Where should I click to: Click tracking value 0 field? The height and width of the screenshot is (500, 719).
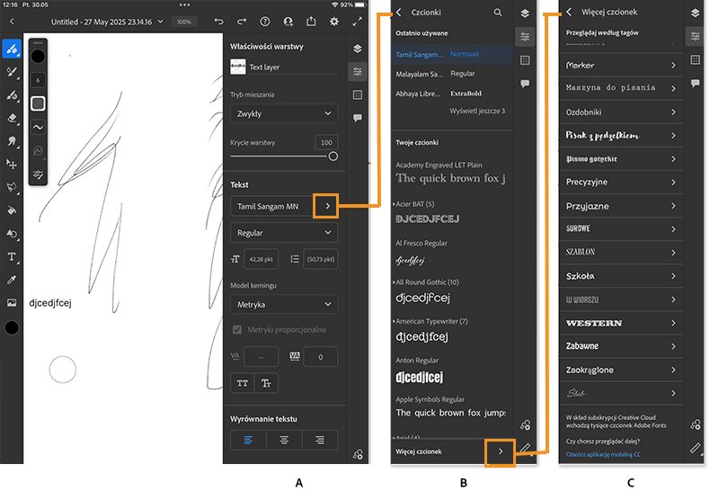tap(321, 357)
